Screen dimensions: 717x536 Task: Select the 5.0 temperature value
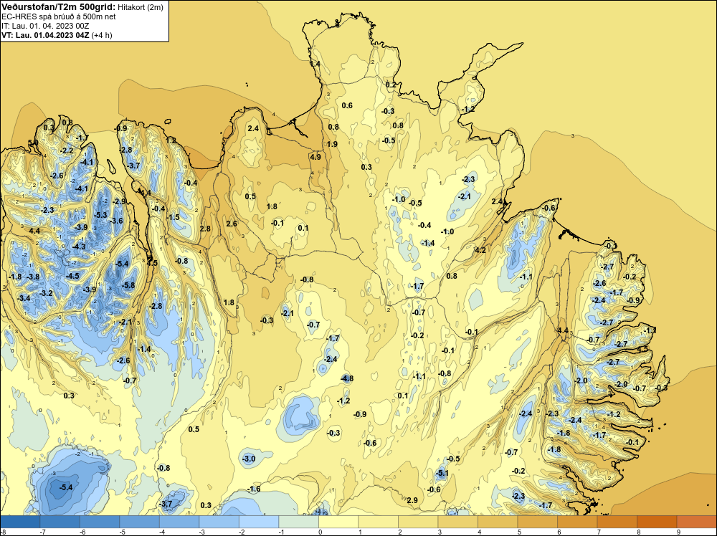pyautogui.click(x=33, y=143)
